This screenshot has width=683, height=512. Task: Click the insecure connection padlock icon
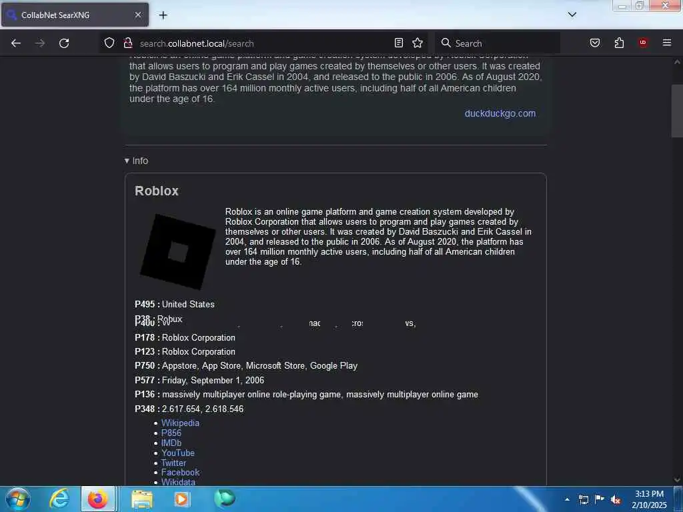(127, 43)
